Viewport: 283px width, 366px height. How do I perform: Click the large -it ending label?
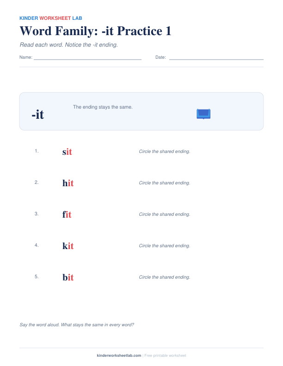point(38,115)
